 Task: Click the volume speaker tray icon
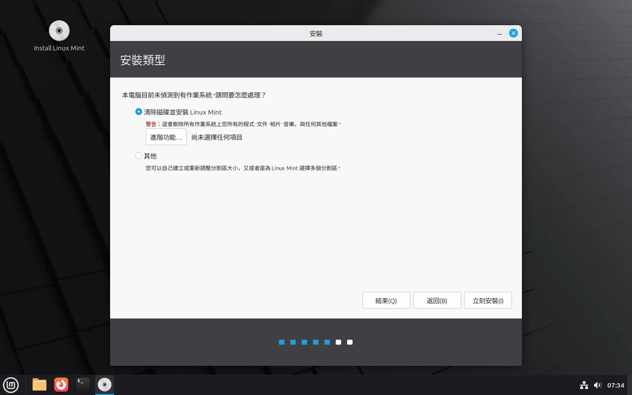pos(598,385)
